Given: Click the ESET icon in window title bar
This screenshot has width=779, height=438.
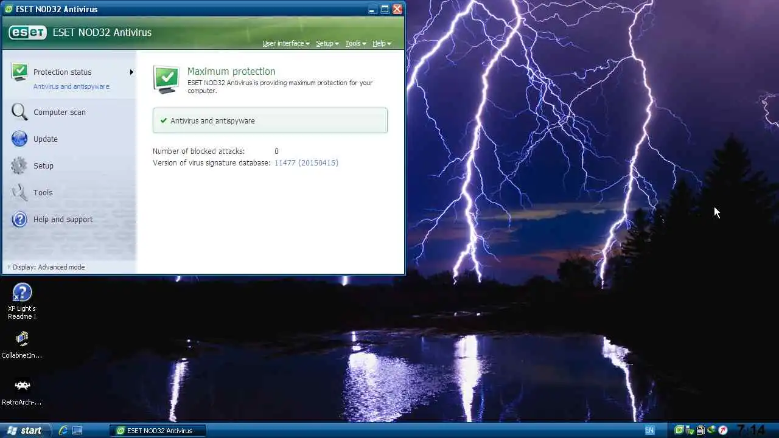Looking at the screenshot, I should click(7, 9).
